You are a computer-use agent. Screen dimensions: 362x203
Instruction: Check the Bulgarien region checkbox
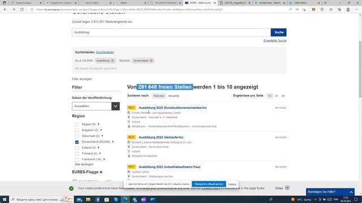click(77, 130)
